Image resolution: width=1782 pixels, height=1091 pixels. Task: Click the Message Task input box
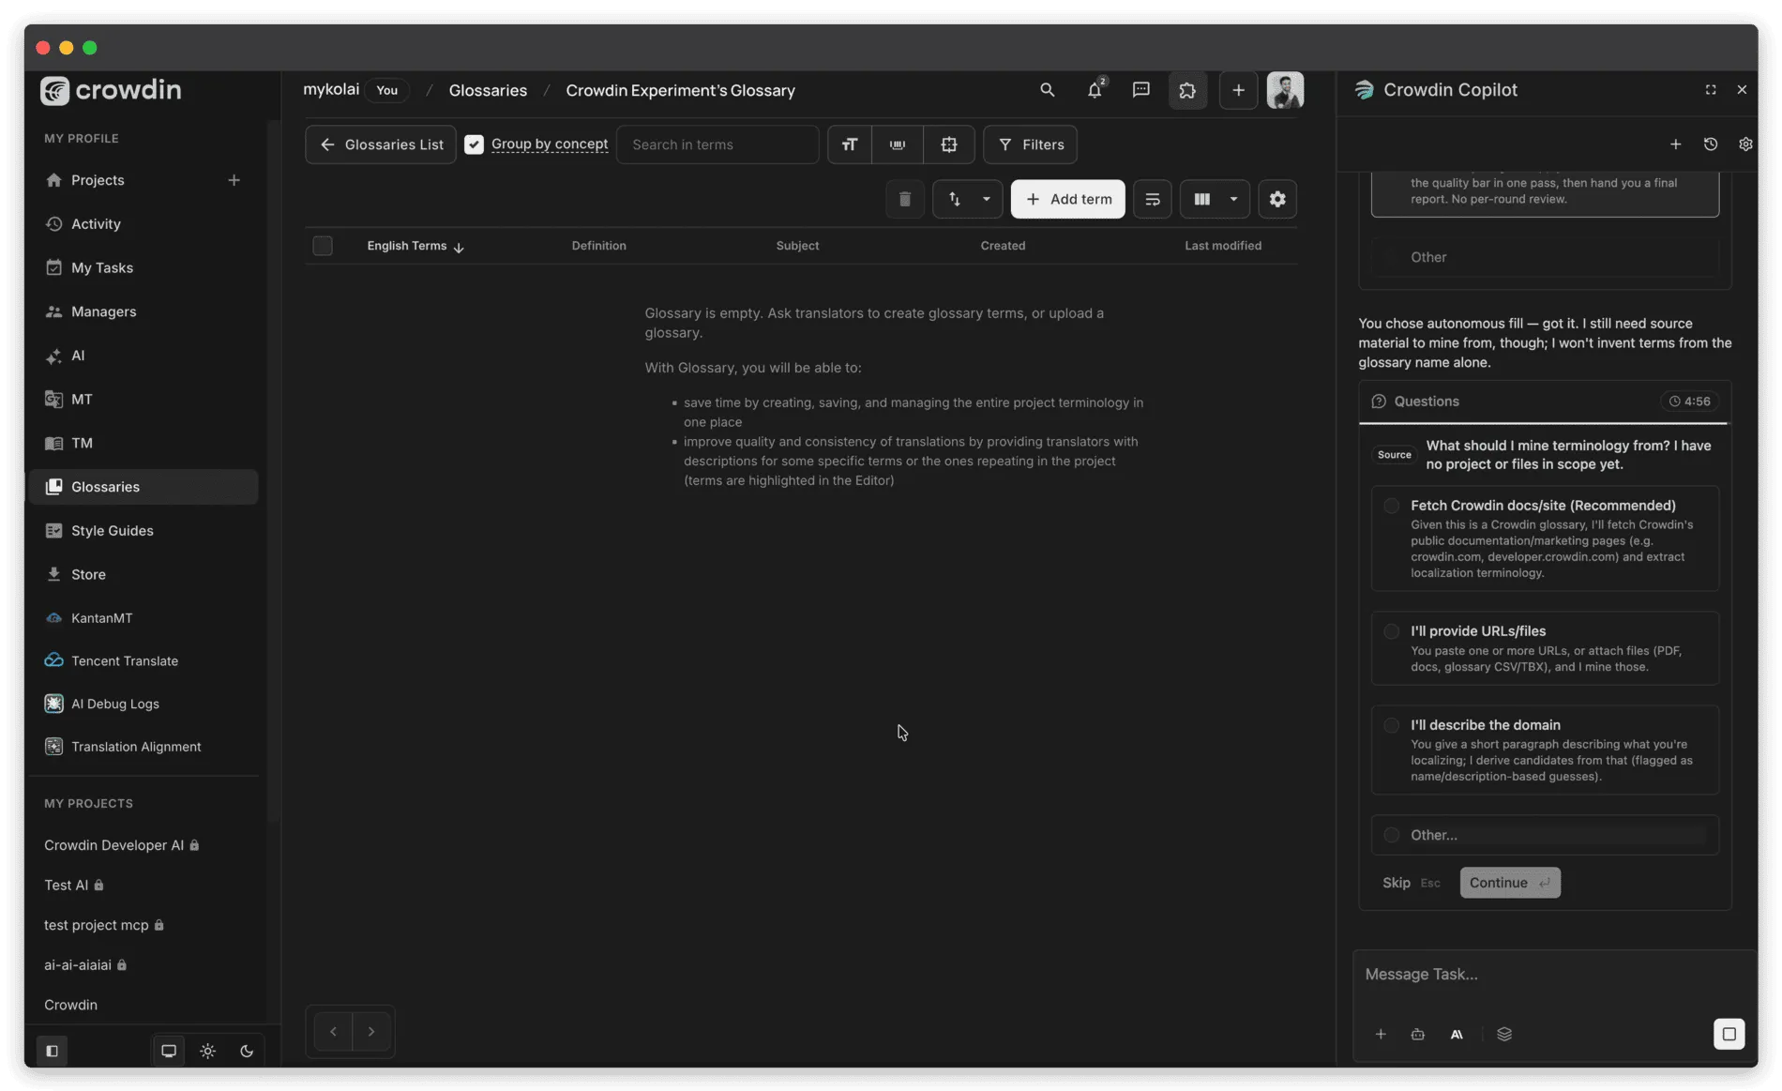(1552, 975)
